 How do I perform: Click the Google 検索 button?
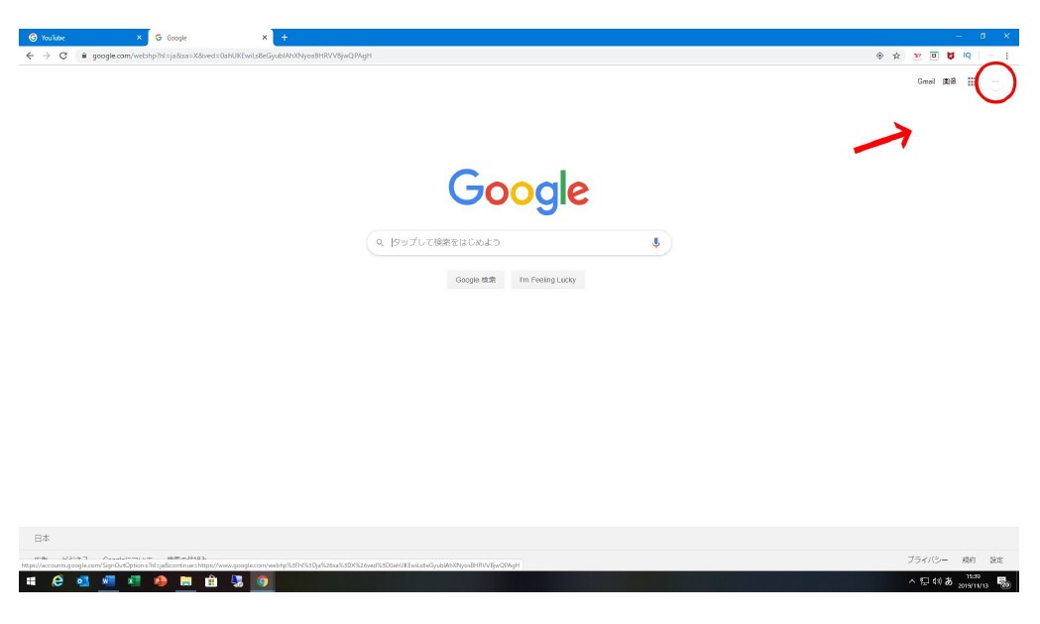[x=476, y=280]
